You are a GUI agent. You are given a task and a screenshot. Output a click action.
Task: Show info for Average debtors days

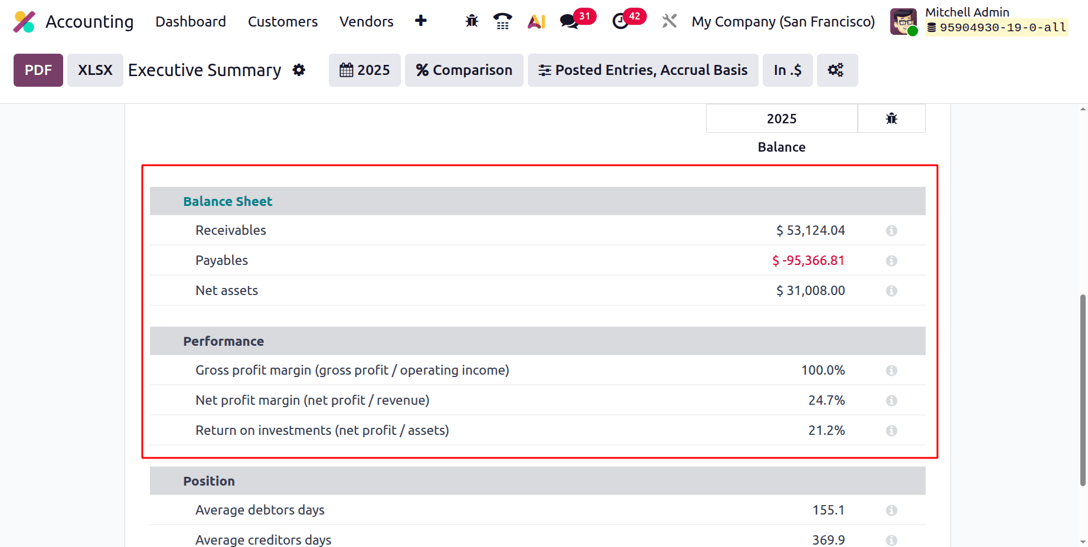pos(891,510)
